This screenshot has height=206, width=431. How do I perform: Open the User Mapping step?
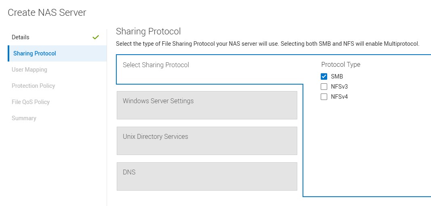tap(29, 70)
